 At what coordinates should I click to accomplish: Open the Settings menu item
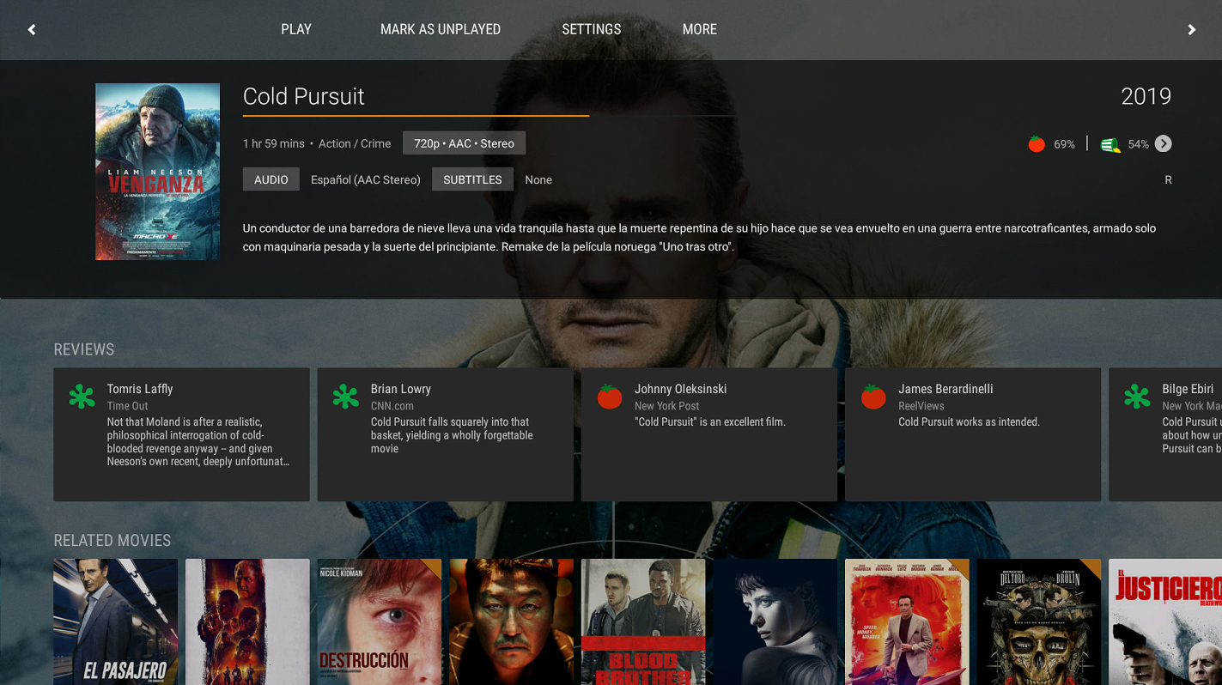pyautogui.click(x=592, y=29)
